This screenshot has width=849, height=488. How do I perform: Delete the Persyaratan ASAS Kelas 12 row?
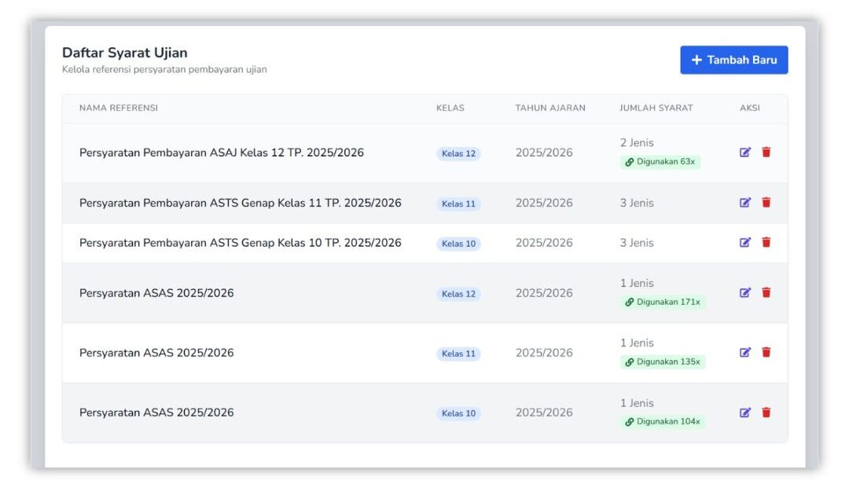(x=766, y=293)
